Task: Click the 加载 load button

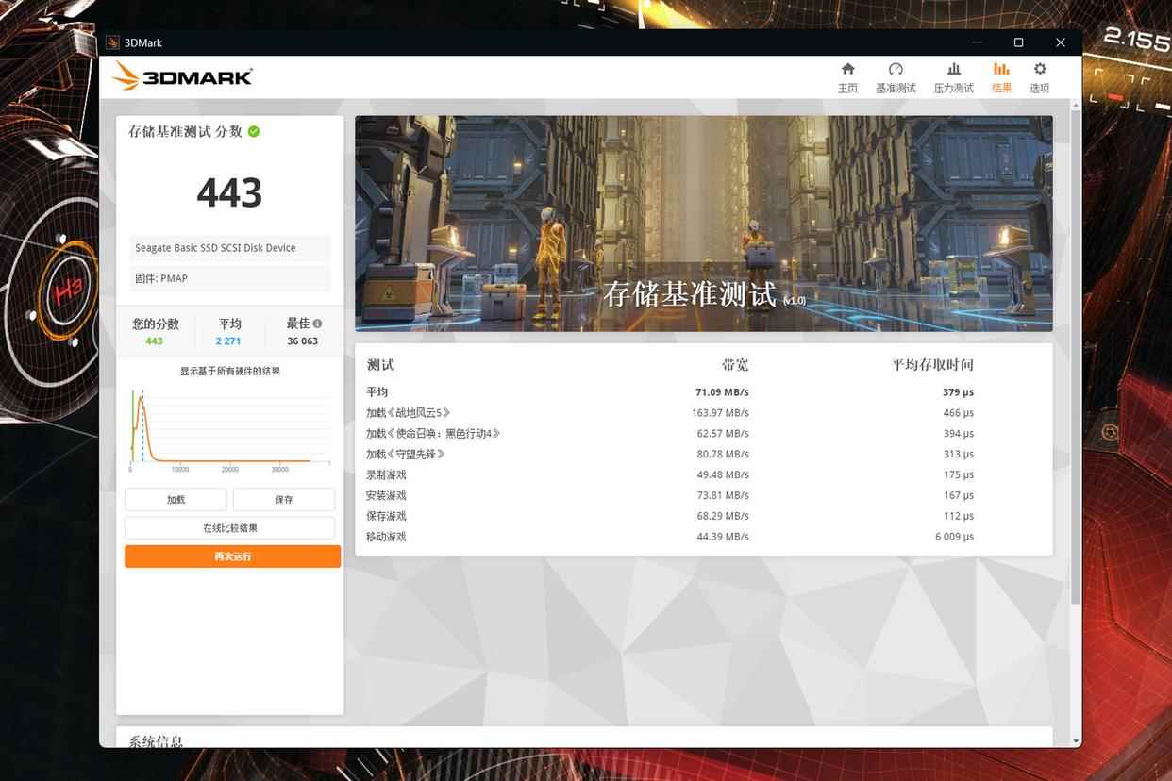Action: click(176, 499)
